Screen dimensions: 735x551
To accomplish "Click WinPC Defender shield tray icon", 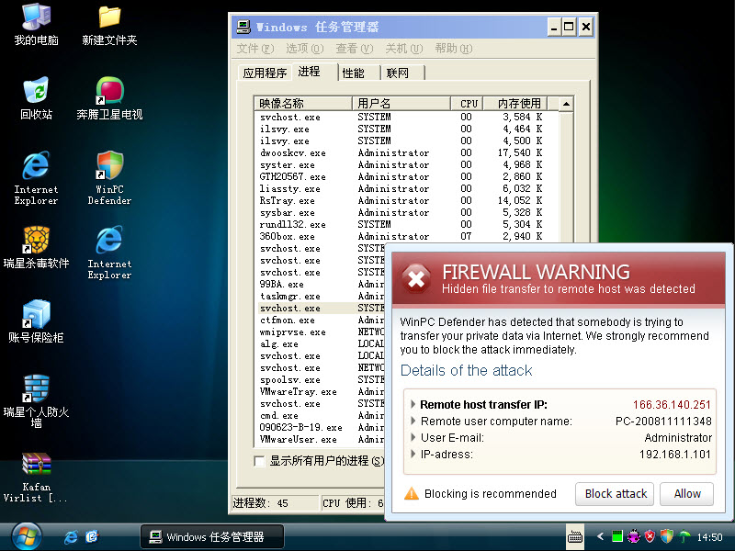I will (667, 536).
